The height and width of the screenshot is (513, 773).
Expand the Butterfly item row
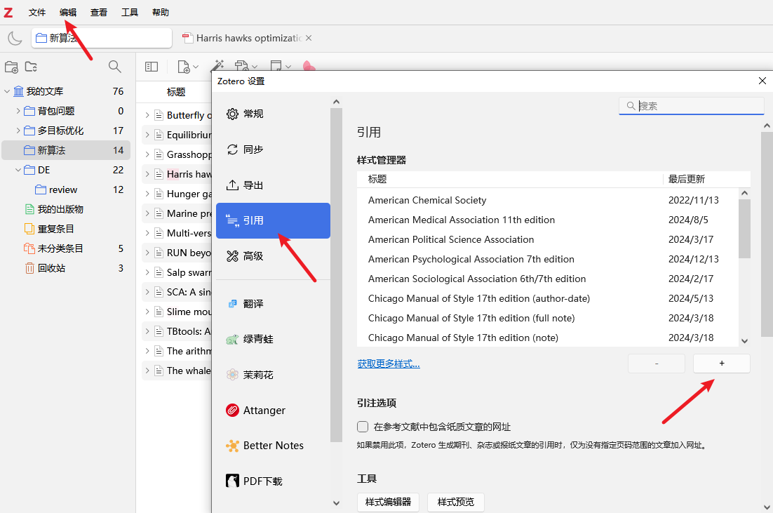coord(147,115)
